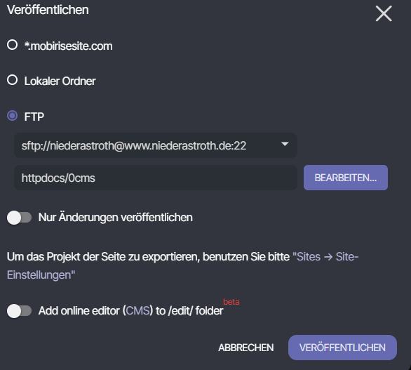
Task: Close the Veröffentlichen dialog with the X icon
Action: pyautogui.click(x=384, y=13)
